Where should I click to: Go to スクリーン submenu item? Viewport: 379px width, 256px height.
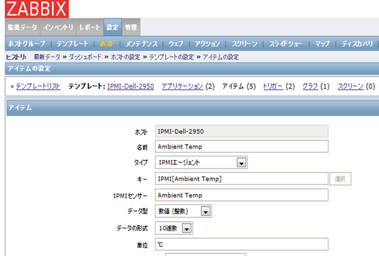pyautogui.click(x=244, y=44)
